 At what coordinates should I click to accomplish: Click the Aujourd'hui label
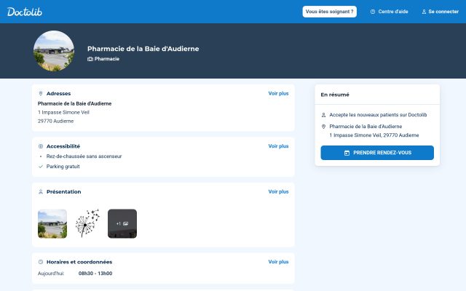point(51,274)
